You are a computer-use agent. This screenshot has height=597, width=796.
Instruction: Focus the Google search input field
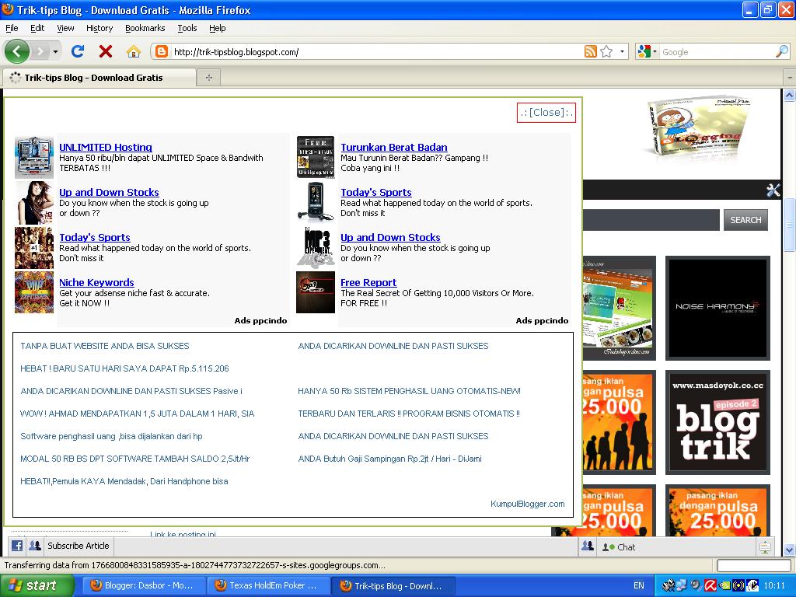click(x=717, y=52)
